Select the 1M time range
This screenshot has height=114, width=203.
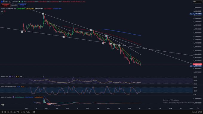tap(8, 112)
